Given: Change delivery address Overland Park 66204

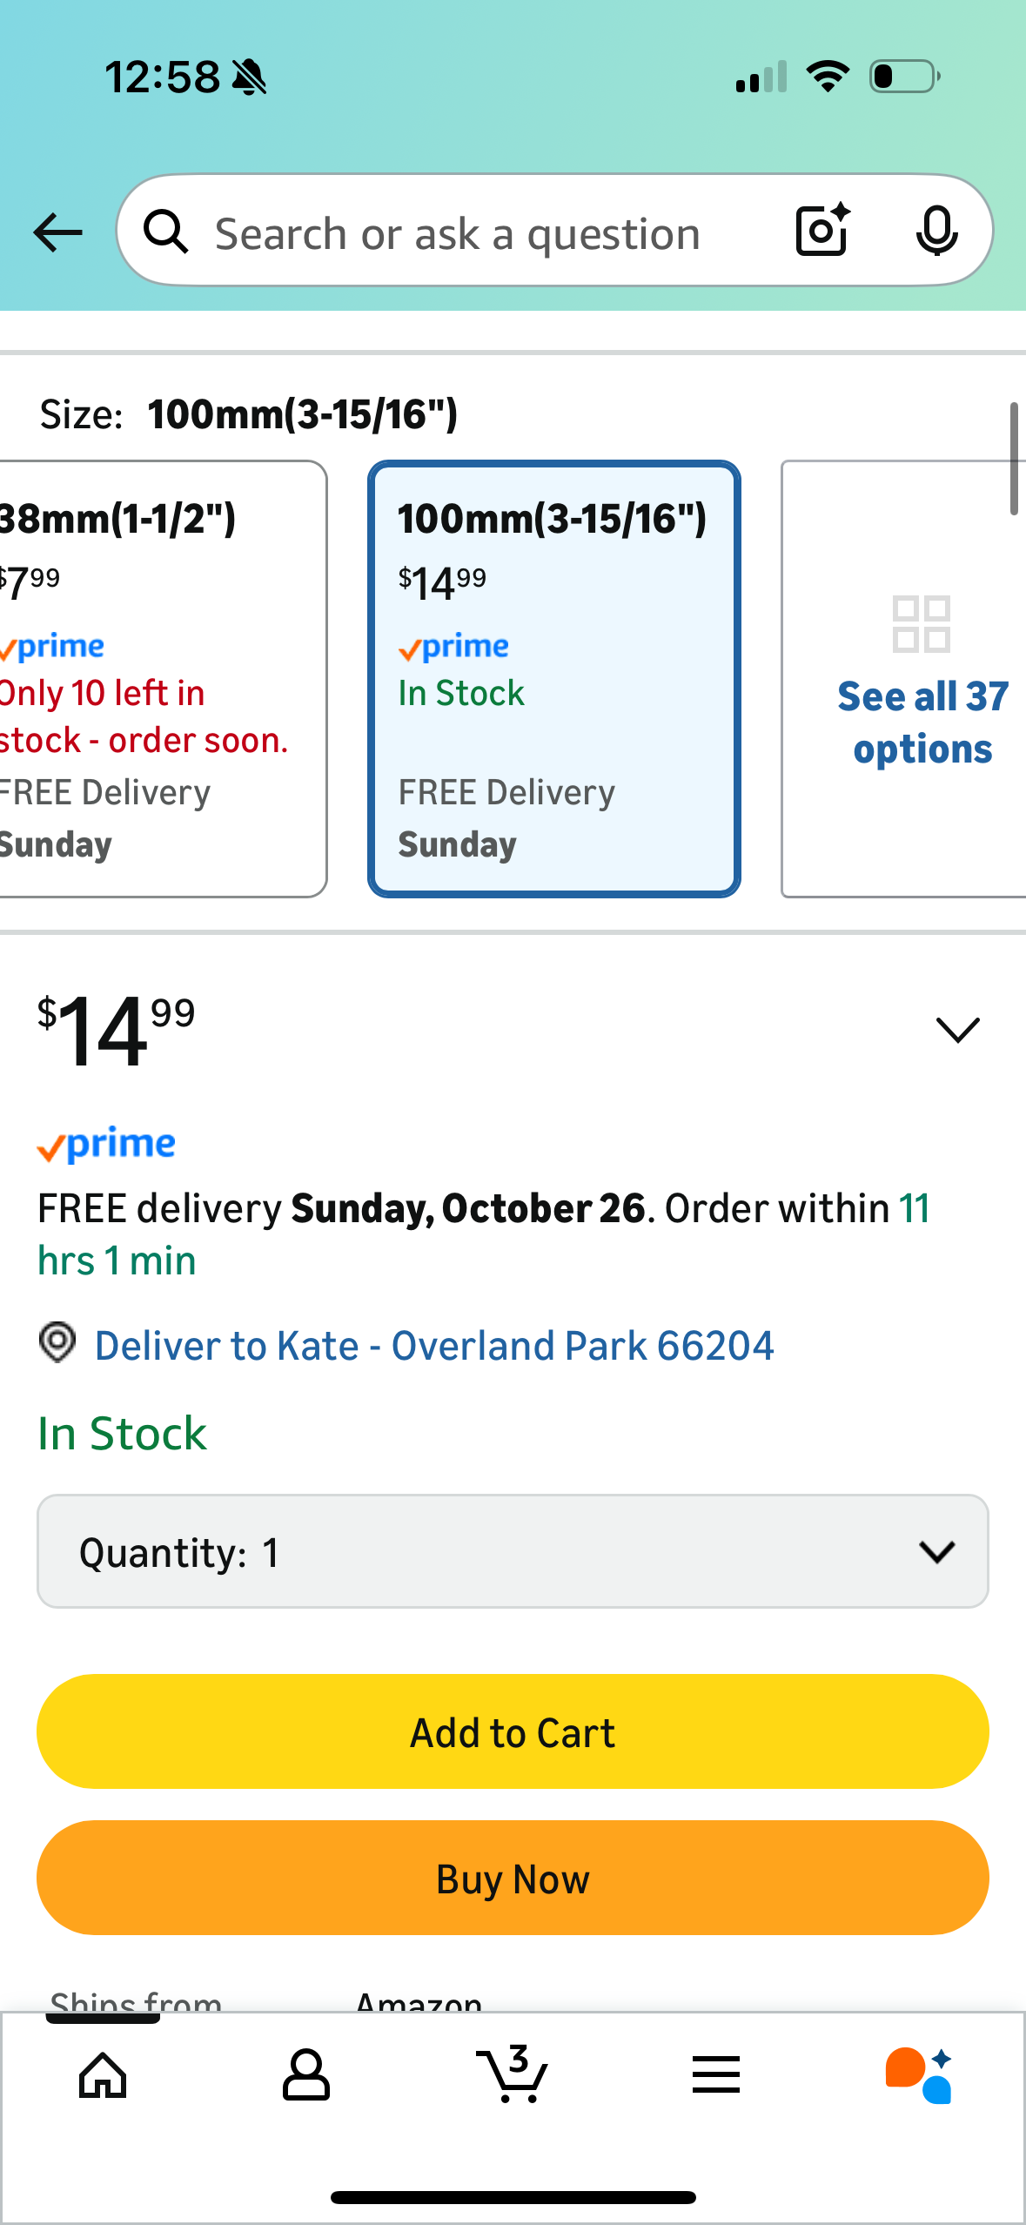Looking at the screenshot, I should [x=434, y=1346].
